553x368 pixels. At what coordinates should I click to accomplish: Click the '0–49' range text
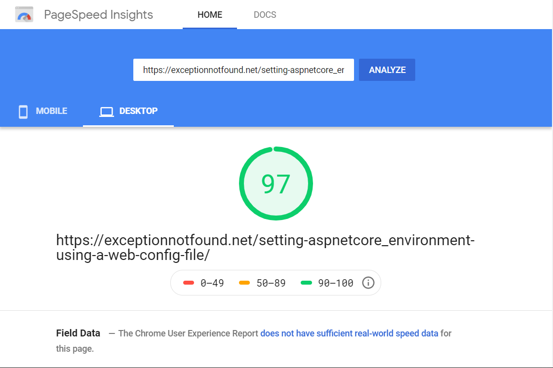pyautogui.click(x=212, y=283)
